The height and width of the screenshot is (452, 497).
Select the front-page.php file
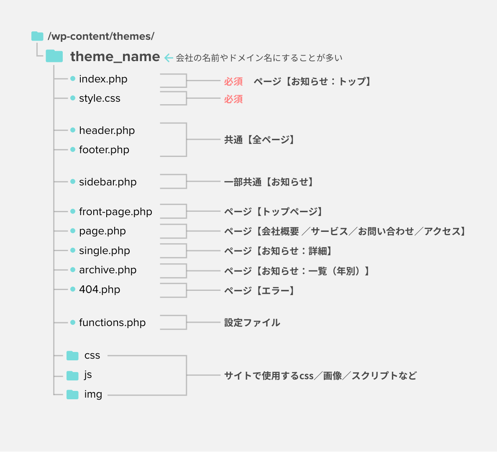click(x=115, y=212)
